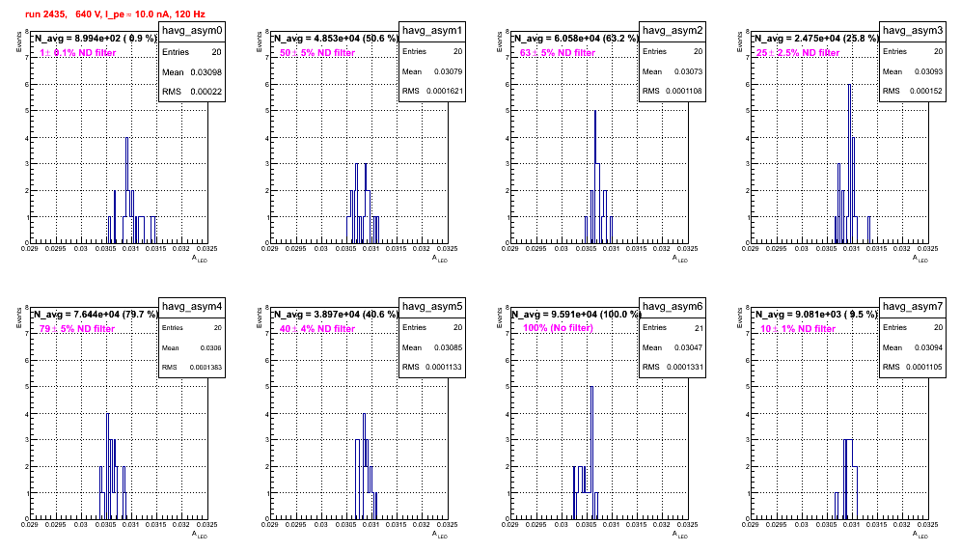The width and height of the screenshot is (961, 552).
Task: Click N_avg = 7.644e+04 label
Action: pyautogui.click(x=95, y=315)
